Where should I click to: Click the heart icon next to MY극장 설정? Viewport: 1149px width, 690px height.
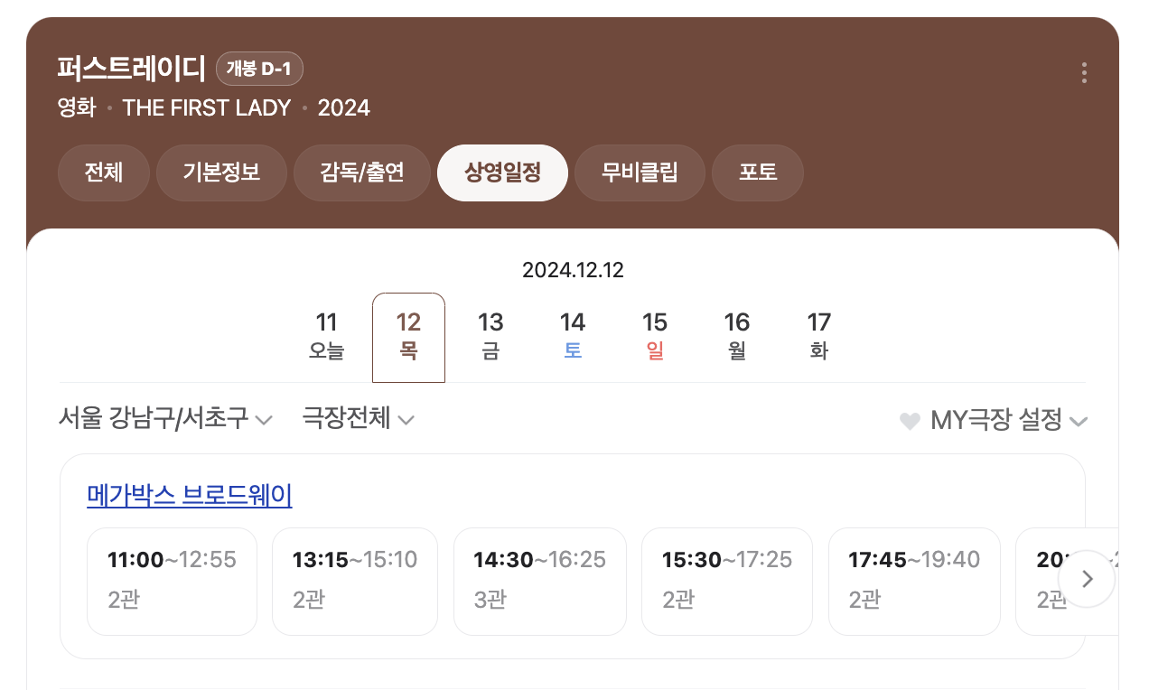[x=910, y=420]
